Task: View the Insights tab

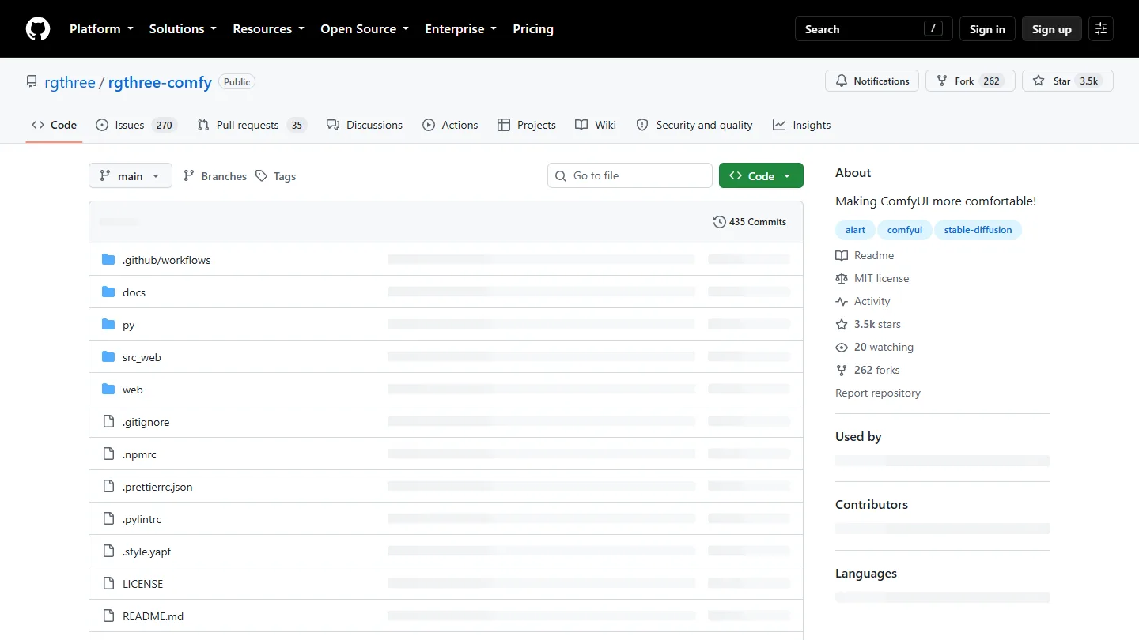Action: pos(802,125)
